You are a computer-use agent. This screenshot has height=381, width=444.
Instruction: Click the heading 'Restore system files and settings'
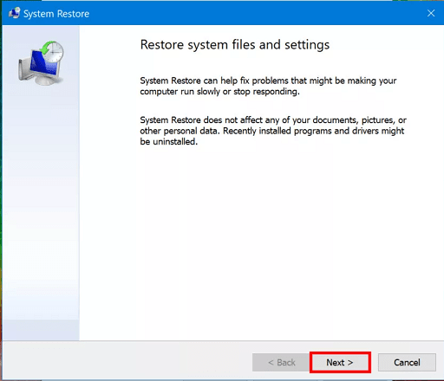point(235,45)
